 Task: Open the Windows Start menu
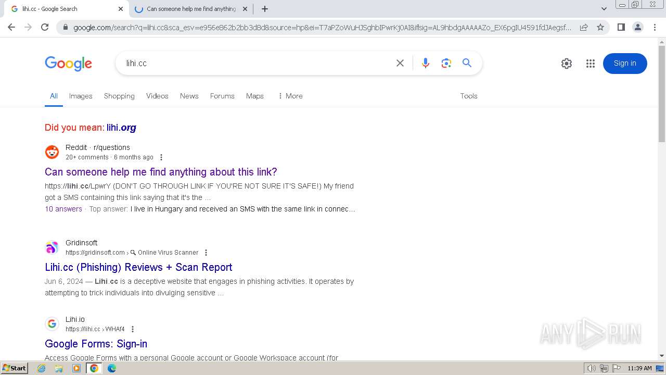15,368
